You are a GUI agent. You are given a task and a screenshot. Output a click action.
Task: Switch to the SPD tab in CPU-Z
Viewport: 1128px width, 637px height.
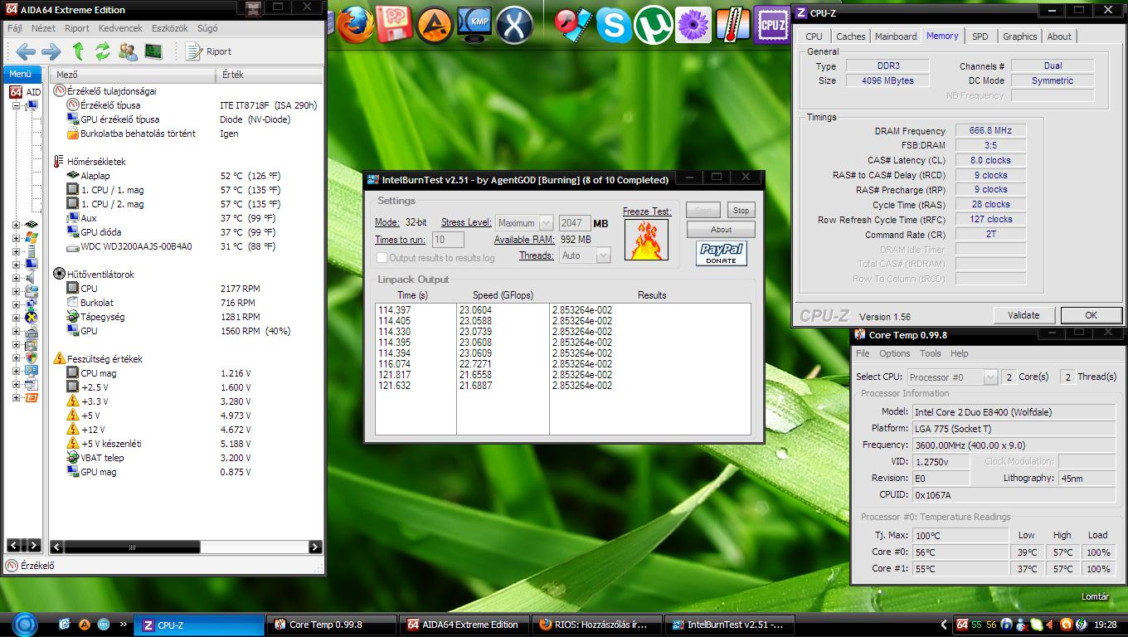980,36
